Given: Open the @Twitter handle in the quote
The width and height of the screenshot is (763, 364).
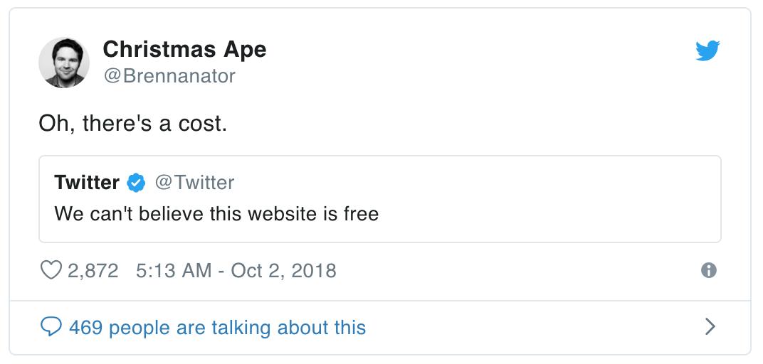Looking at the screenshot, I should coord(194,183).
